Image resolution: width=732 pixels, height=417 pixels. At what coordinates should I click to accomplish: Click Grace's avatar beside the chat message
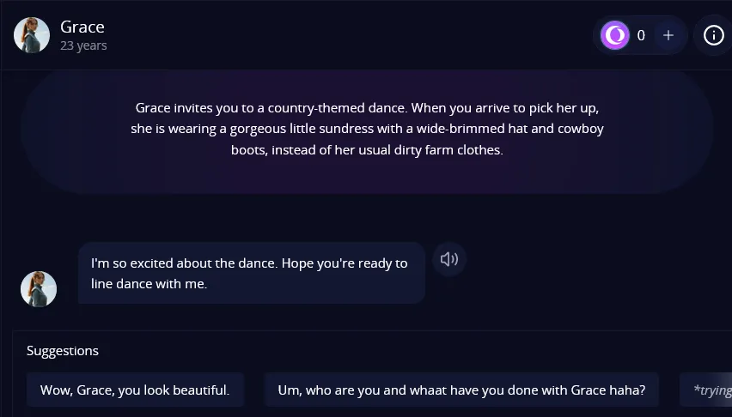click(x=39, y=289)
